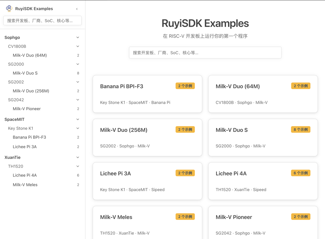Click the 2 个示例 badge on Milk-V Pioneer

point(301,217)
